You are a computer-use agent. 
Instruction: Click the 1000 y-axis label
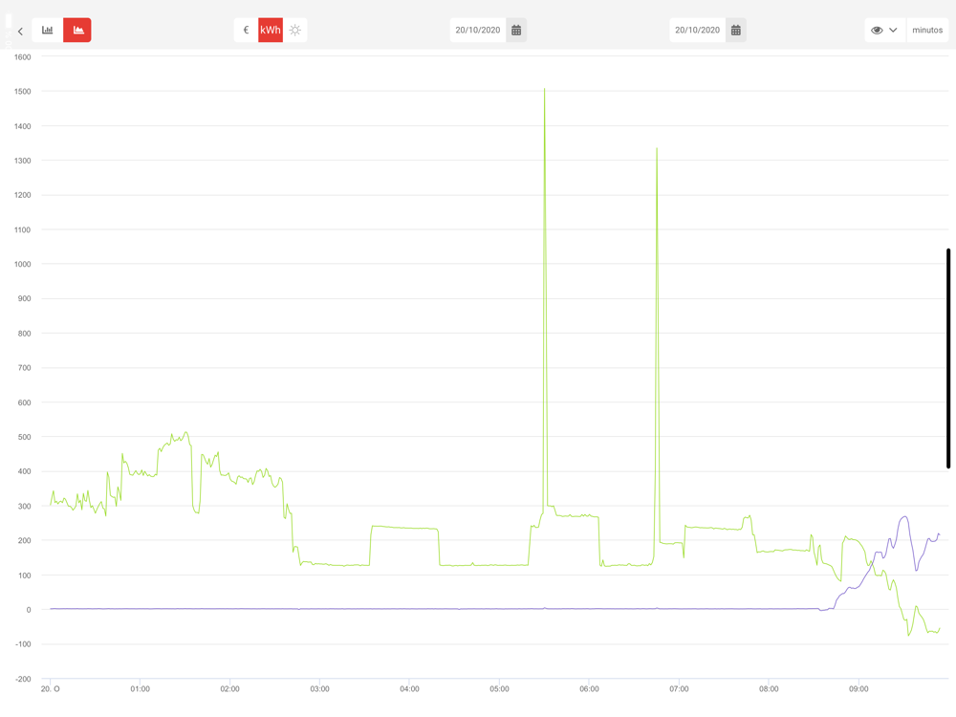point(23,264)
